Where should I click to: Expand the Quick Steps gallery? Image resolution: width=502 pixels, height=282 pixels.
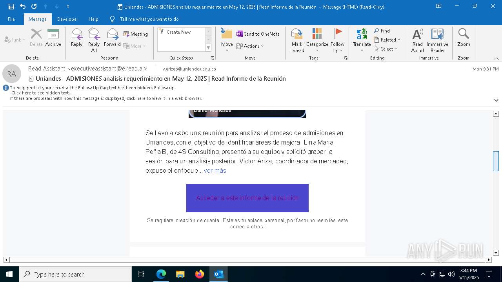tap(208, 48)
